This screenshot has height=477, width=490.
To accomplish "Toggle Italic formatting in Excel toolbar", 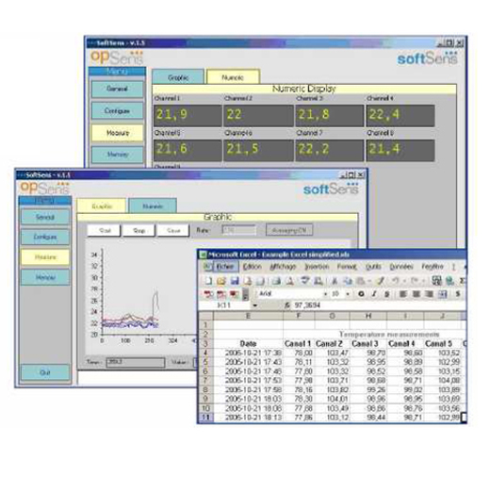I will pos(374,294).
